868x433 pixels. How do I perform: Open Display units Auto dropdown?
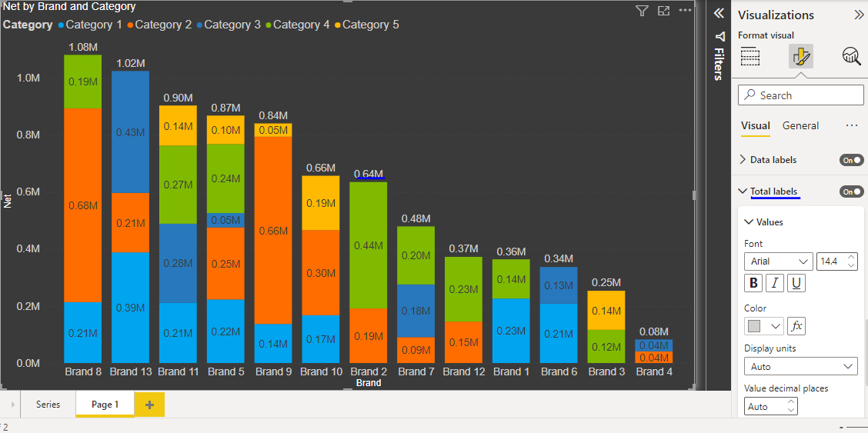coord(801,367)
